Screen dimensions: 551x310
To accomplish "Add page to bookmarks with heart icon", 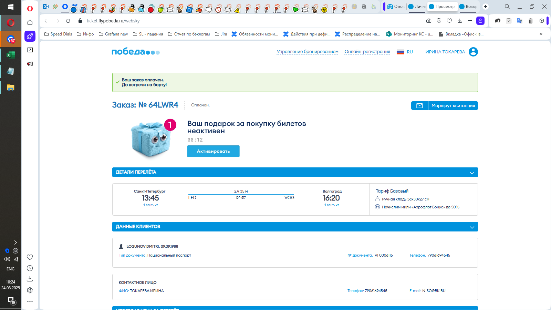I will pyautogui.click(x=449, y=21).
